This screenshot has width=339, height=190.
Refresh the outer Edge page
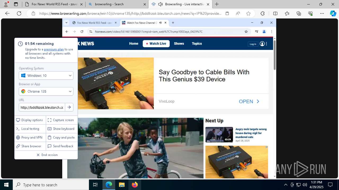[19, 13]
